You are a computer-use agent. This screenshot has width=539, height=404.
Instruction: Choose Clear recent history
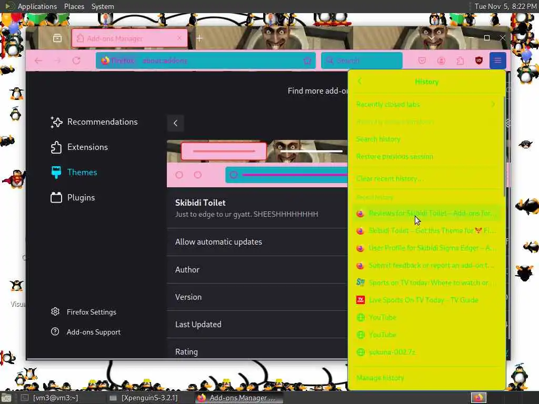426,179
